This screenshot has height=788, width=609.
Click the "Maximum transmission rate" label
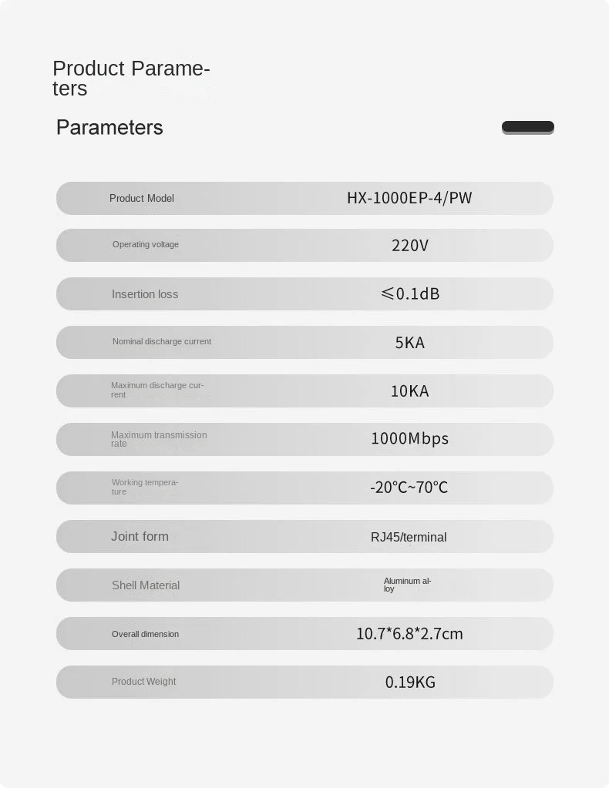159,439
